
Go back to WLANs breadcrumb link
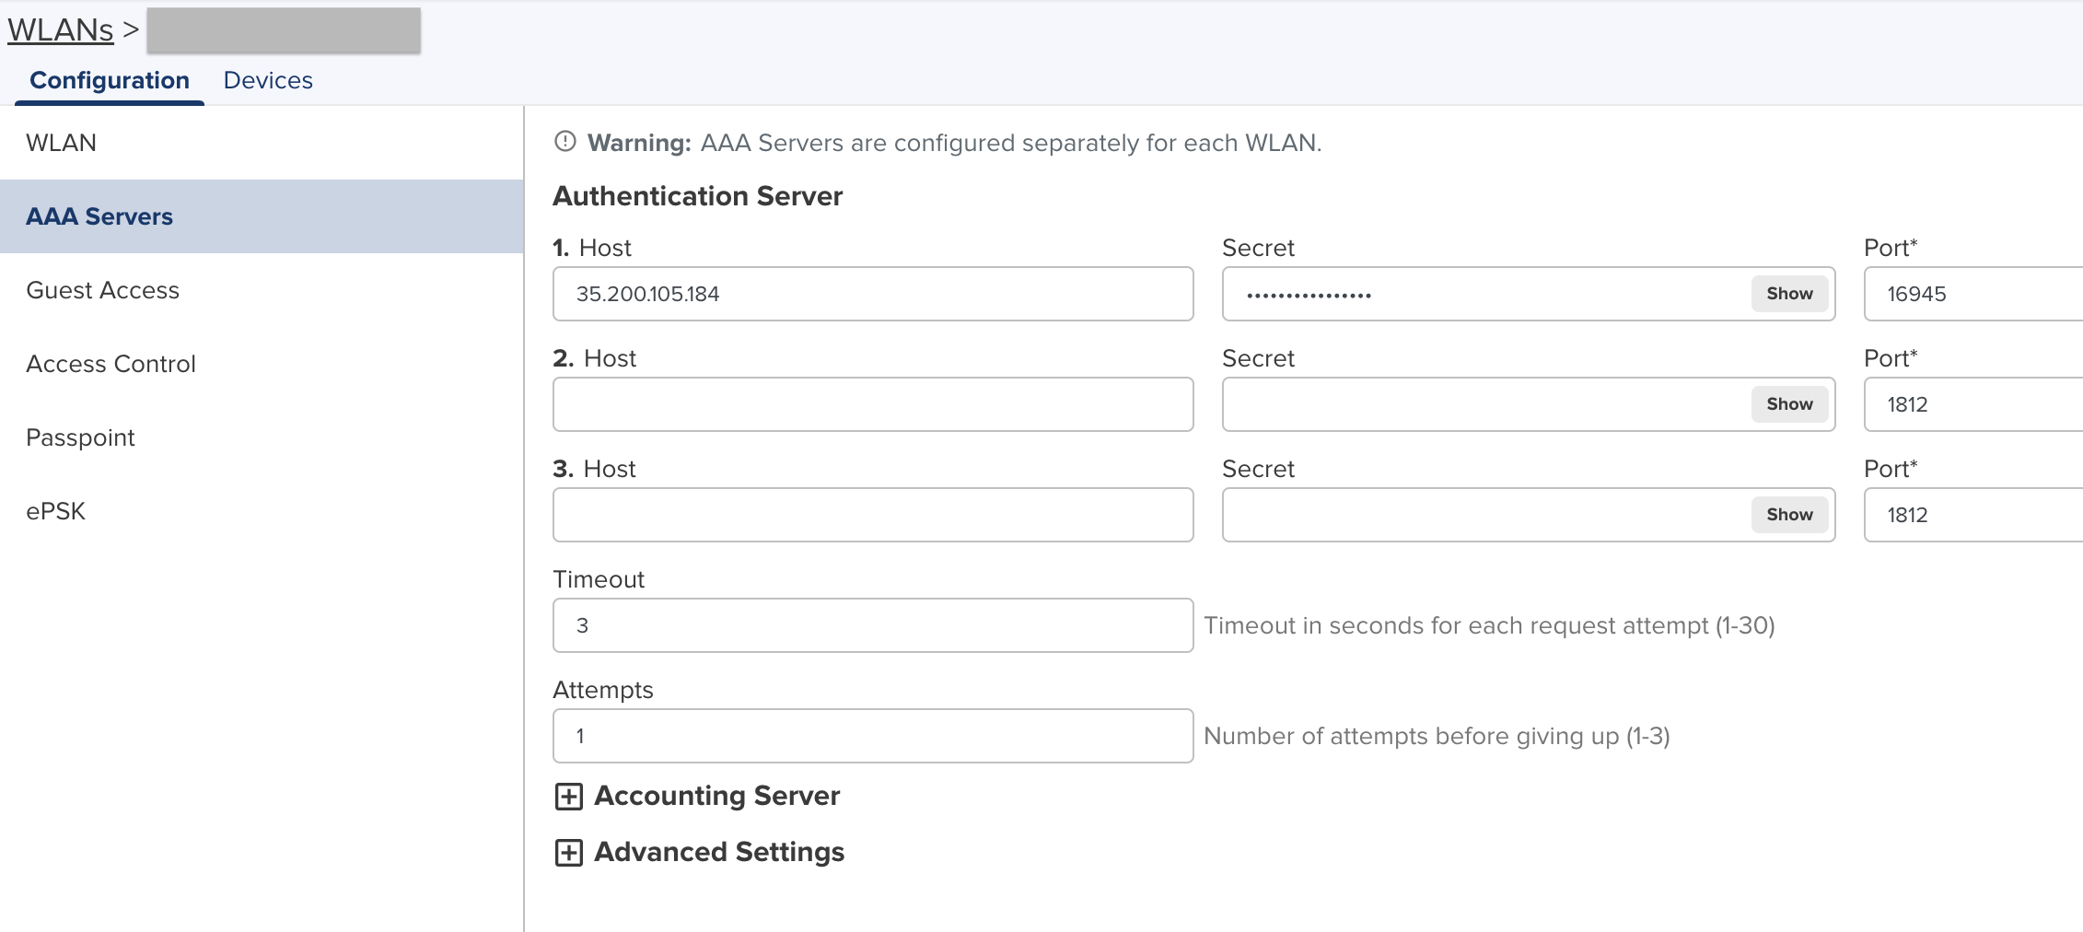click(x=61, y=30)
